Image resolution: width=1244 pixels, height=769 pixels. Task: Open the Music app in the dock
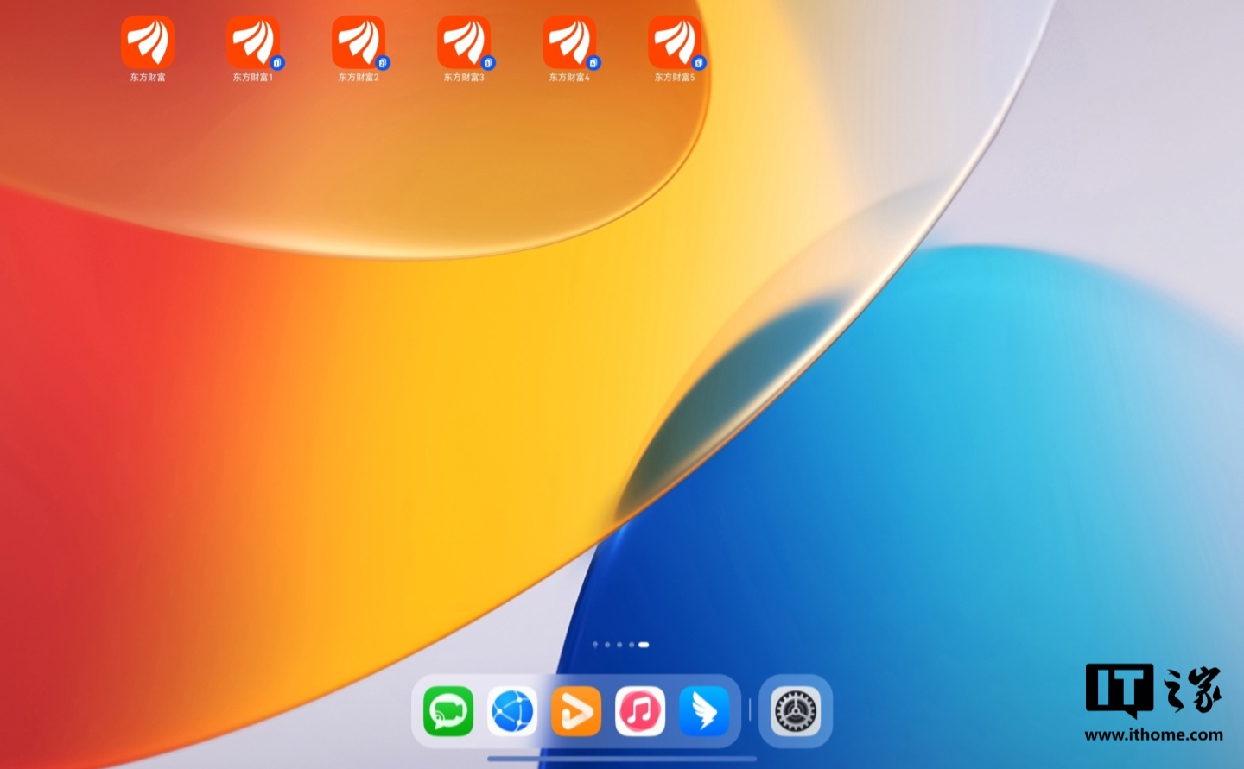pyautogui.click(x=640, y=711)
